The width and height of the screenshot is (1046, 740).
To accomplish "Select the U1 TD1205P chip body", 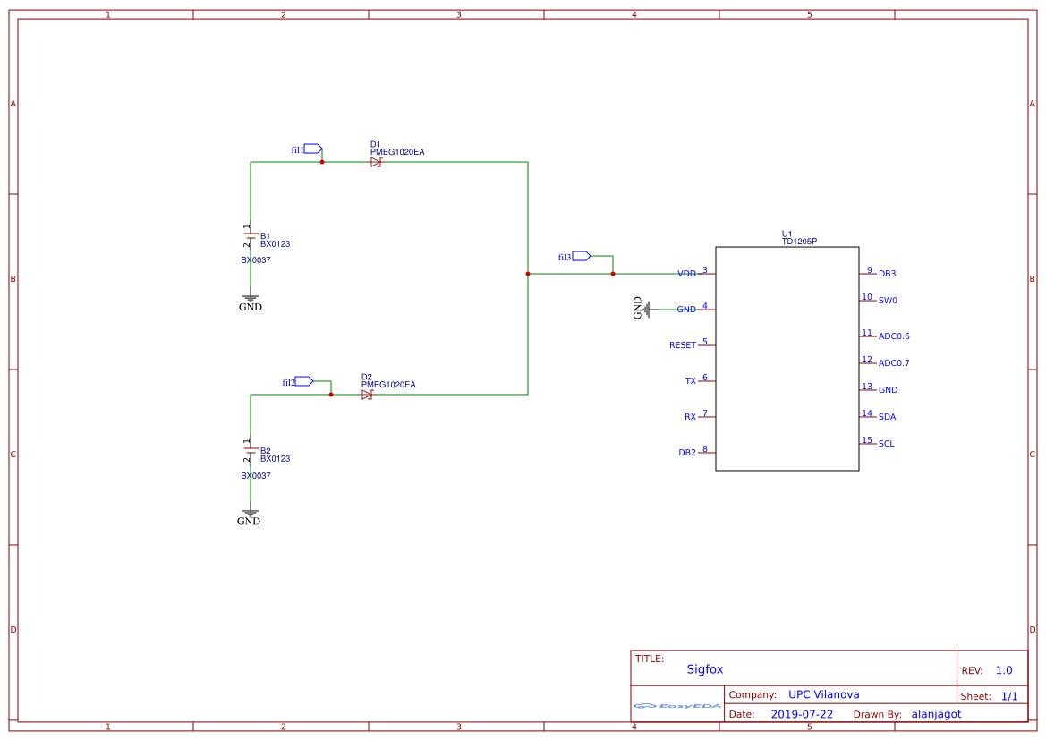I will (x=787, y=358).
